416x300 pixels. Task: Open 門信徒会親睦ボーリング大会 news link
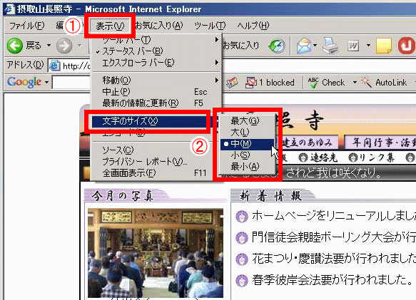point(334,237)
